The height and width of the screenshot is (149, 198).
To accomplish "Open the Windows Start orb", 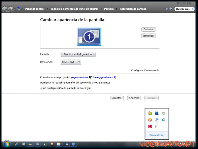I will pos(7,144).
